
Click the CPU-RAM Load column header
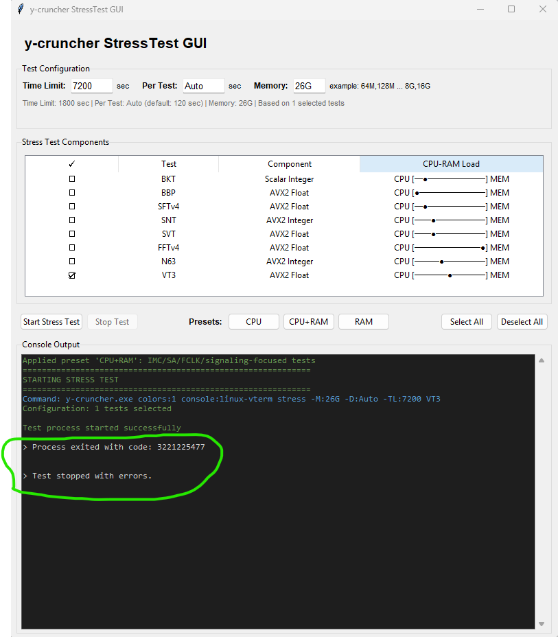tap(451, 164)
